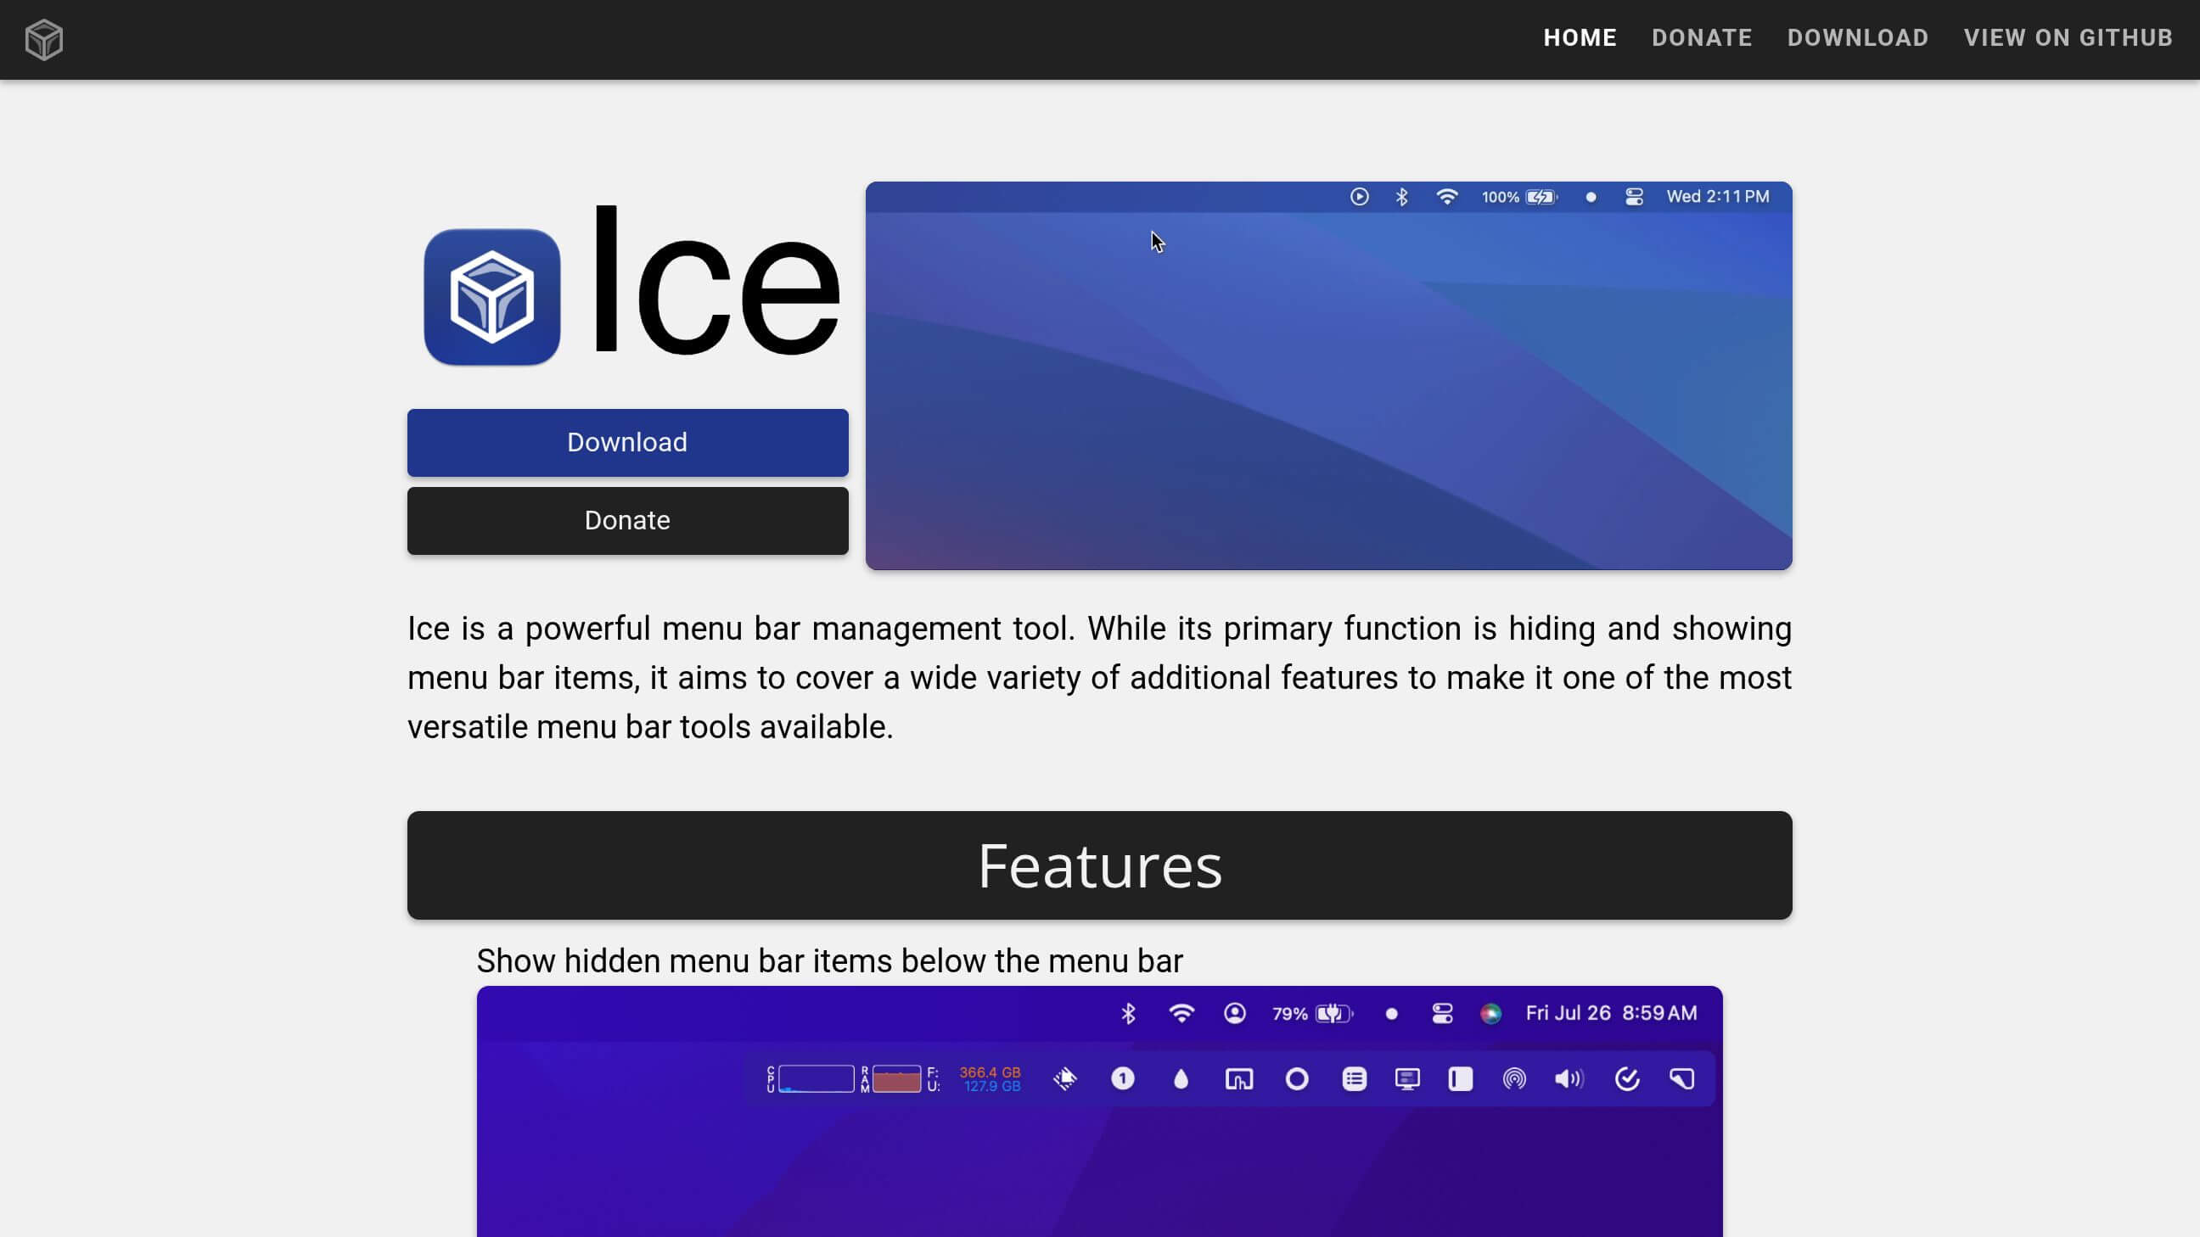
Task: Open the VIEW ON GITHUB nav item
Action: 2068,38
